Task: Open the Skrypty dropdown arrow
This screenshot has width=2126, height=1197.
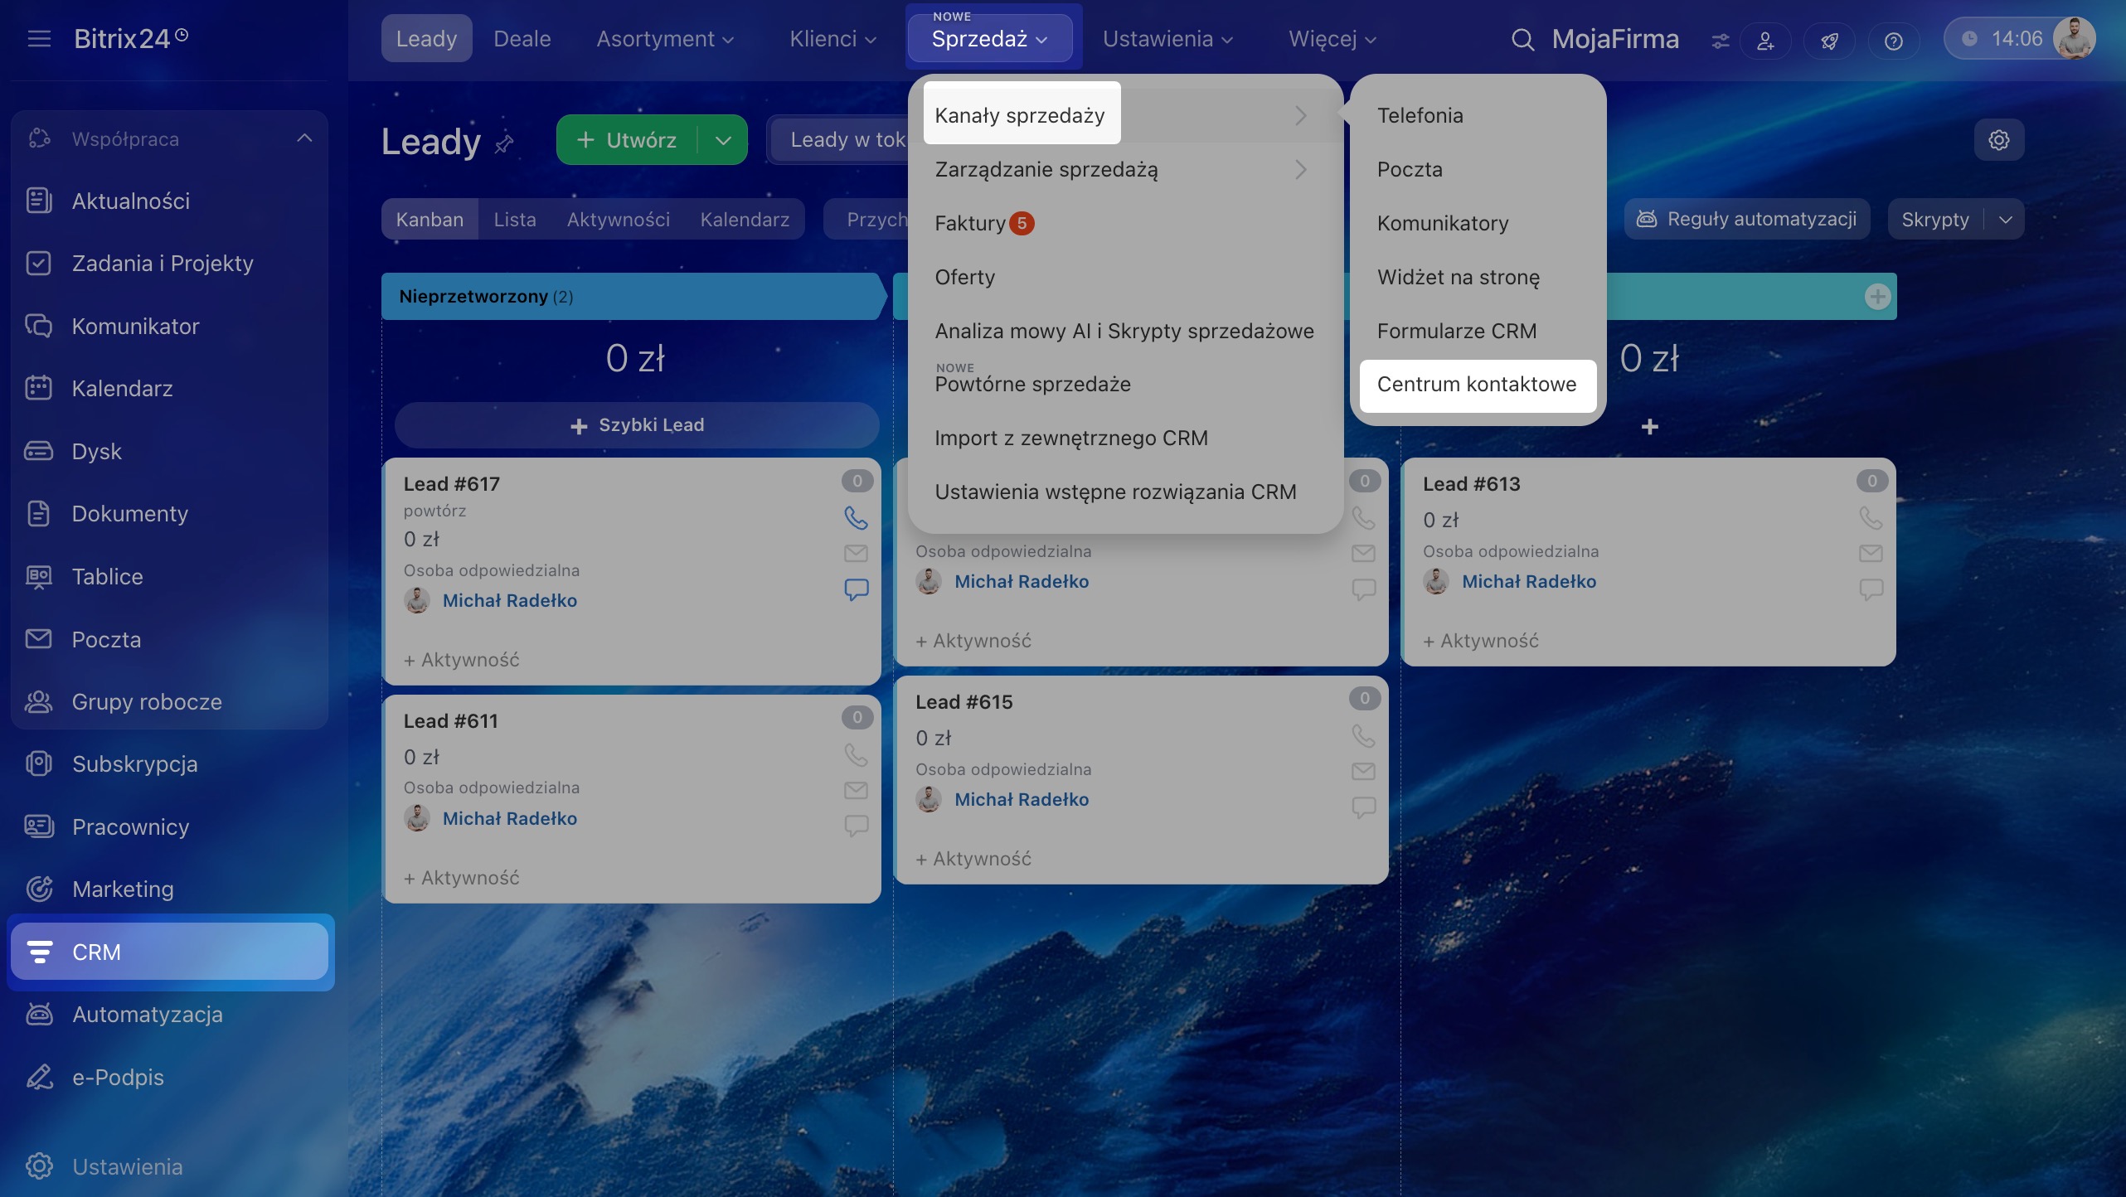Action: click(x=2005, y=220)
